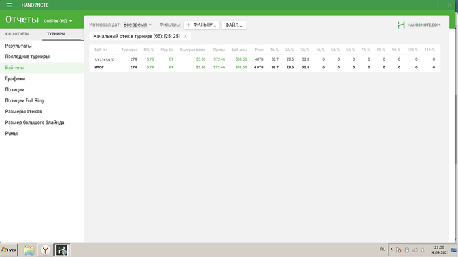Click the 4878 hands value in first row
This screenshot has width=458, height=257.
coord(259,59)
